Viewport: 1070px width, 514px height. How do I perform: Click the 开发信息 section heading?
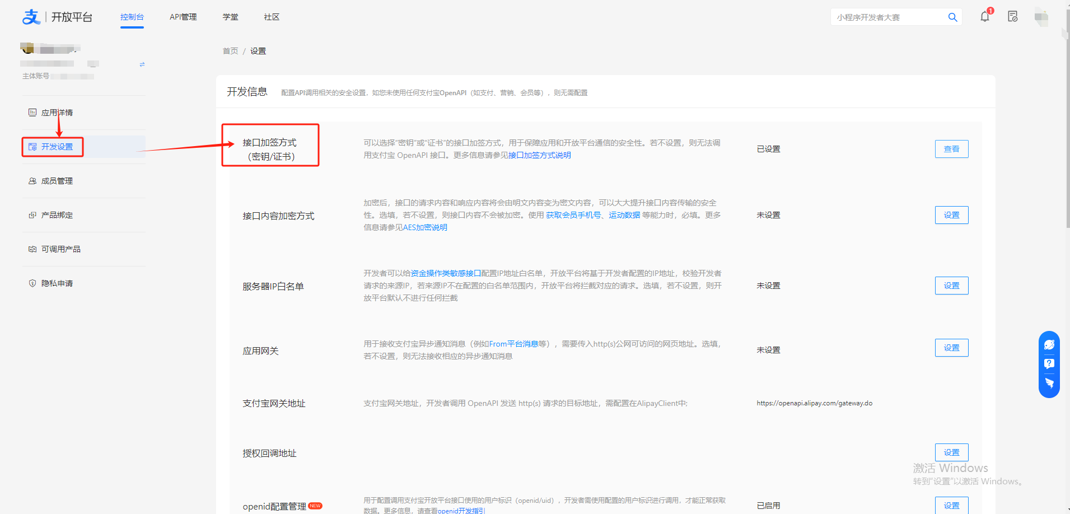[x=247, y=92]
